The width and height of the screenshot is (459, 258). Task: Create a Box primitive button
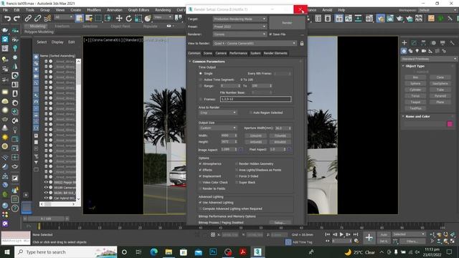click(415, 77)
